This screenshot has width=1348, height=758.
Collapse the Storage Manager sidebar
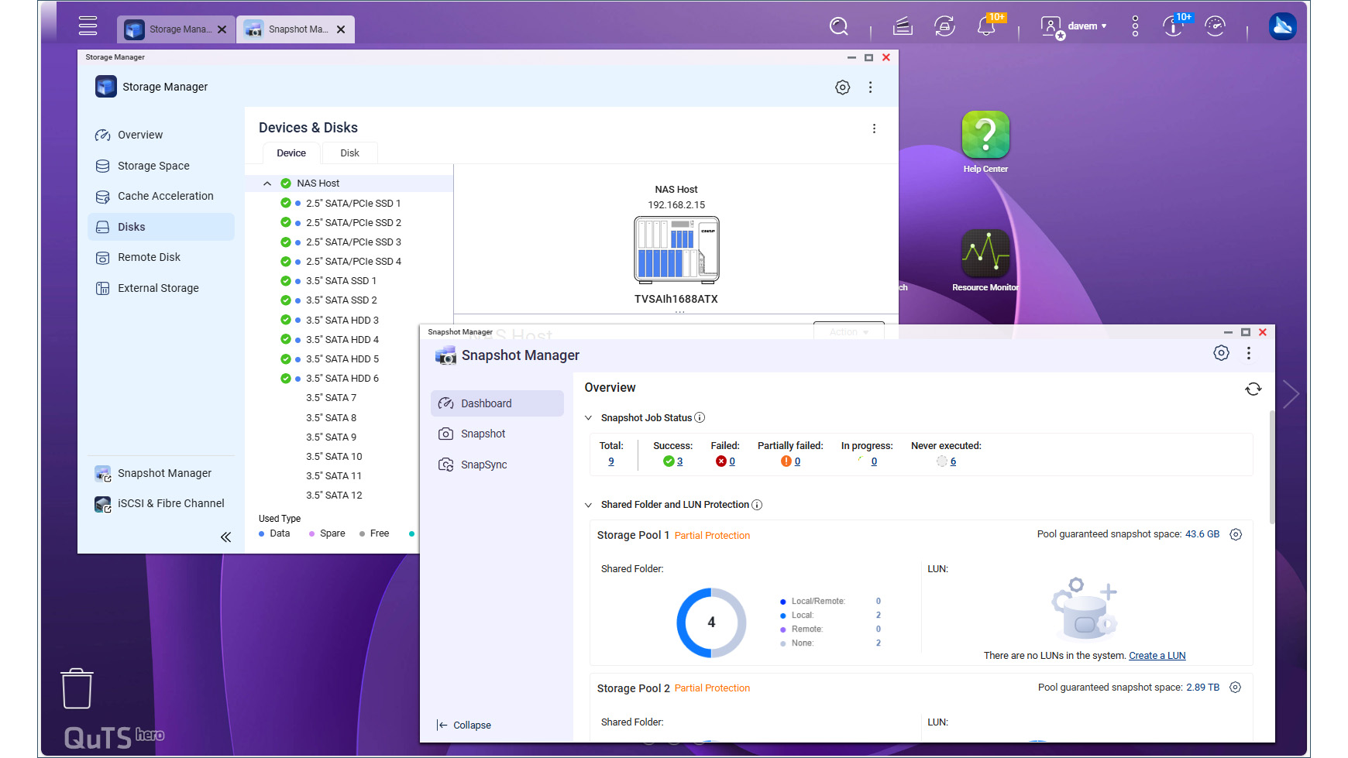click(x=225, y=537)
